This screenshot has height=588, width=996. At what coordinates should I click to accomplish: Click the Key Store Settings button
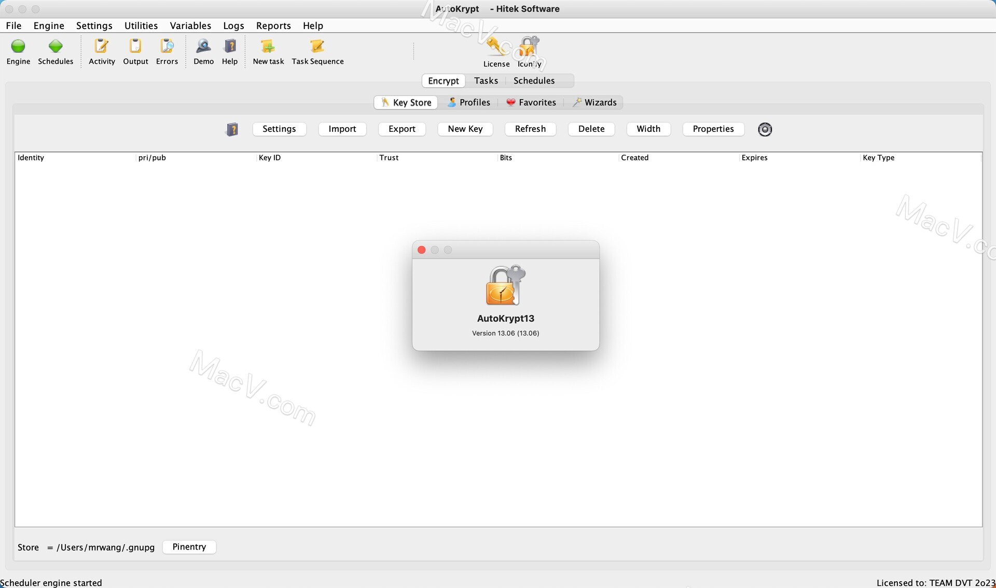[x=279, y=129]
